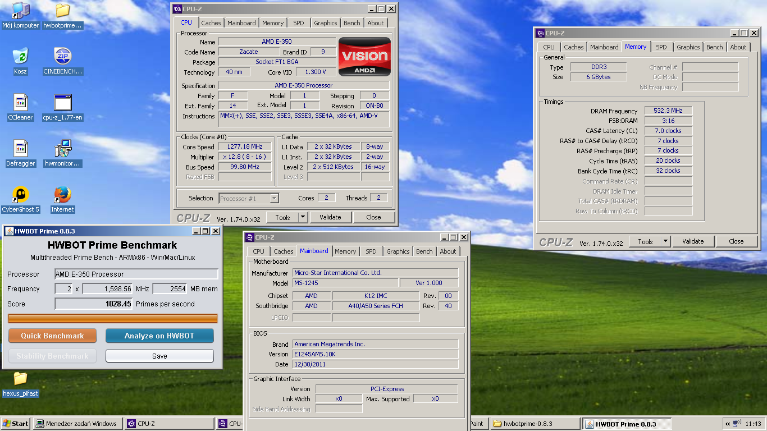Open the Mainboard tab in the CPU window
The image size is (767, 431).
(x=241, y=23)
